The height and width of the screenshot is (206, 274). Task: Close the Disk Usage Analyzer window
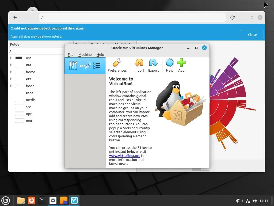260,17
